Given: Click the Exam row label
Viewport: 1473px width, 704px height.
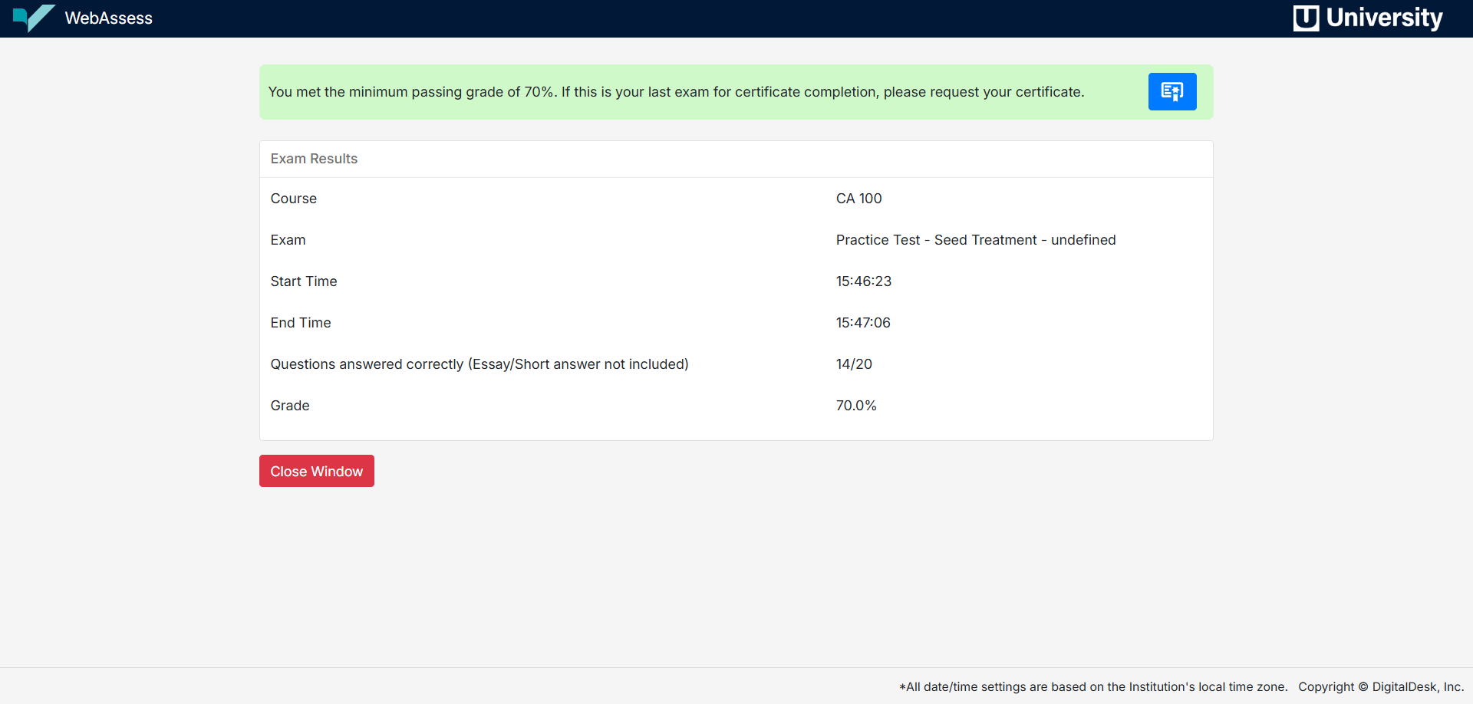Looking at the screenshot, I should (288, 240).
